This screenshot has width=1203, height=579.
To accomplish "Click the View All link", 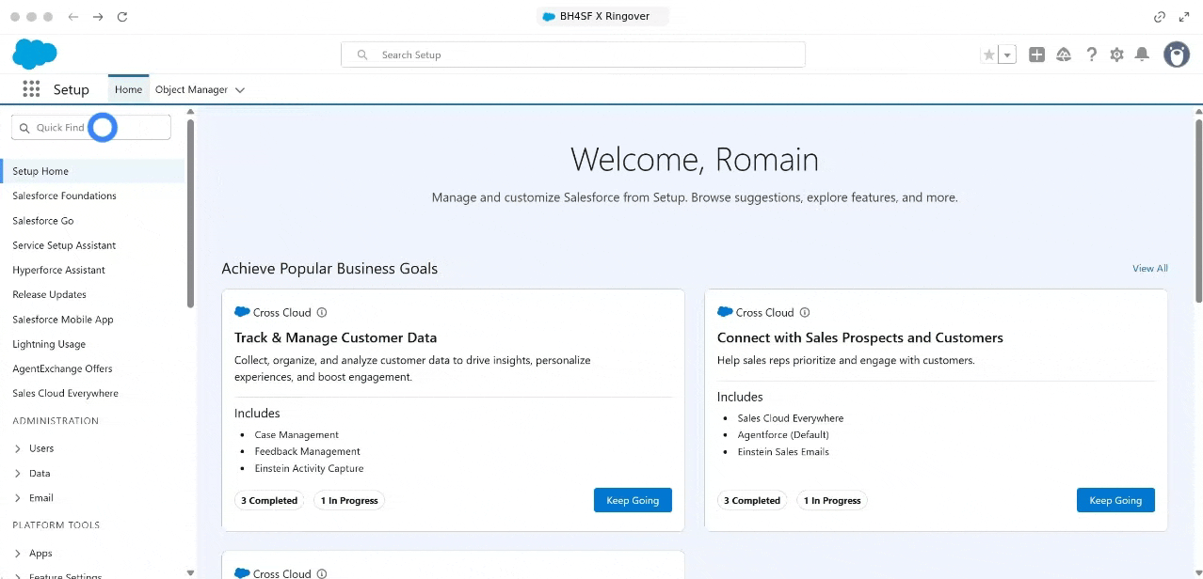I will [1150, 268].
